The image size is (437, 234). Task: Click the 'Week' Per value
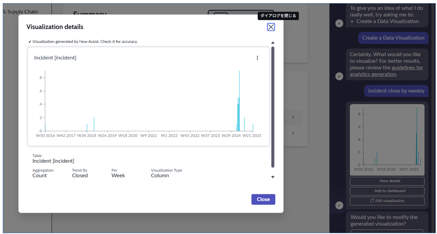click(x=118, y=176)
